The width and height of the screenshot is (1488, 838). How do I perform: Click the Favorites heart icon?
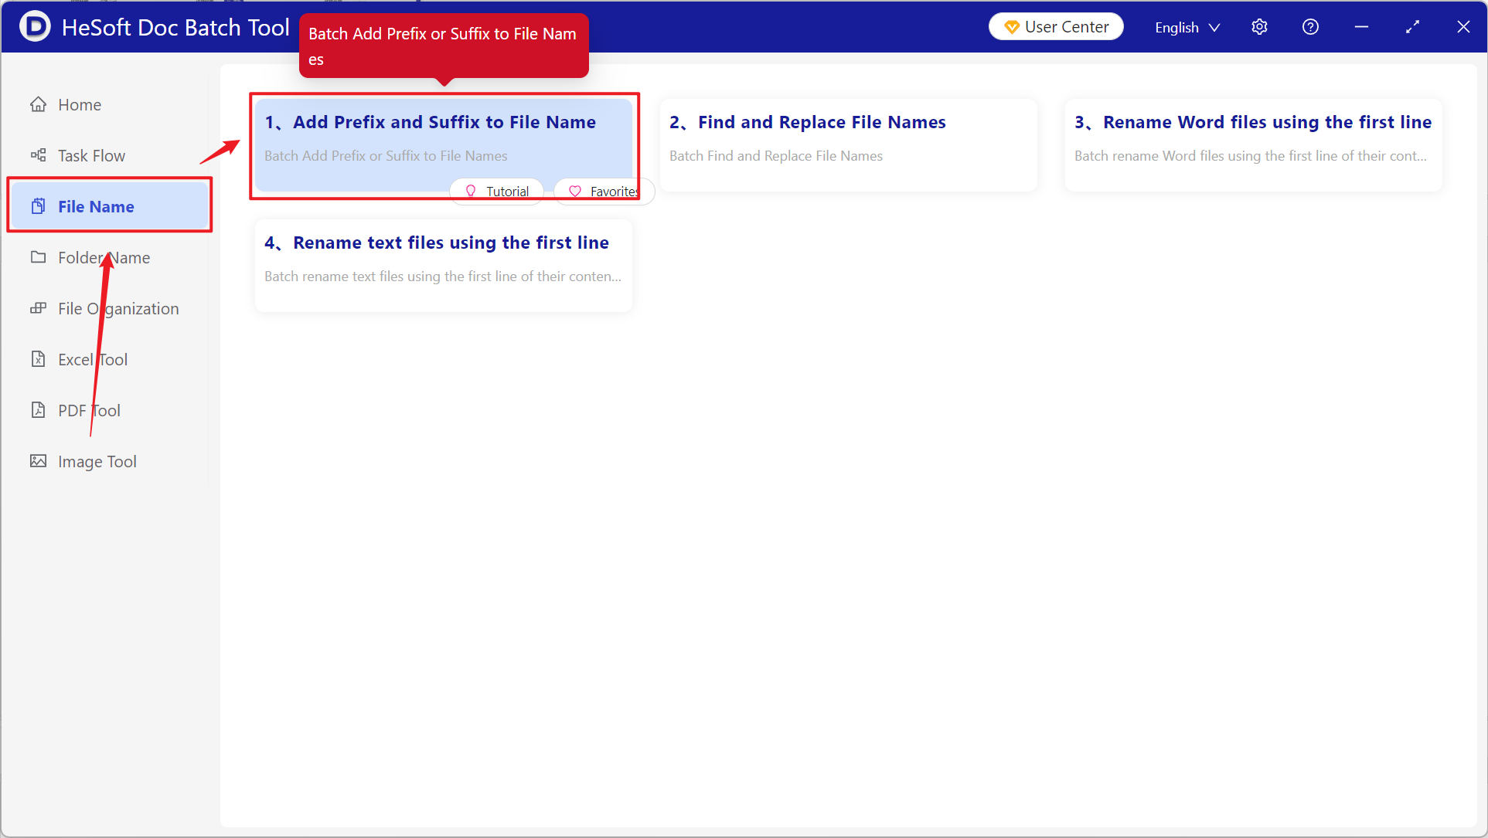point(574,191)
